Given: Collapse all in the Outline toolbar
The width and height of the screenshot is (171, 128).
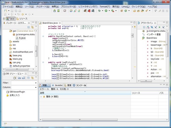Looking at the screenshot, I should [x=144, y=27].
